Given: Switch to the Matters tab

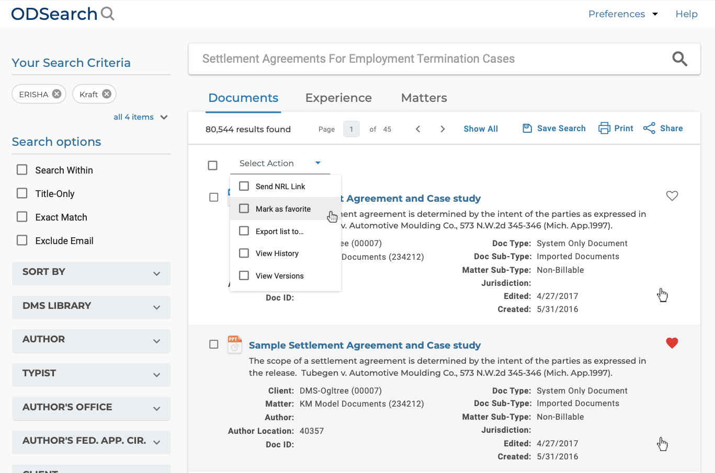Looking at the screenshot, I should [424, 98].
